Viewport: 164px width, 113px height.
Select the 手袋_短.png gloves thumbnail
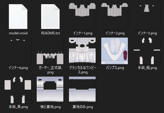pyautogui.click(x=147, y=51)
